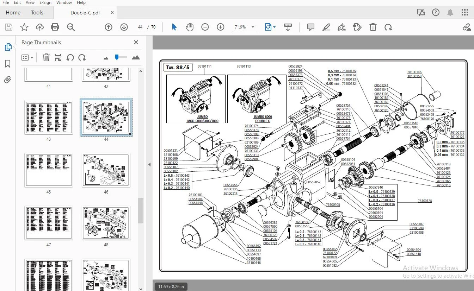Upload the file to the cloud

pyautogui.click(x=40, y=27)
